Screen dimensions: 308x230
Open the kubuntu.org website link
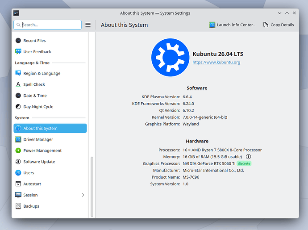[x=216, y=62]
